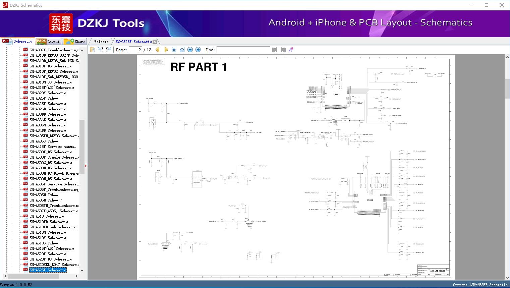Click the document view scroll up arrow
Screen dimensions: 510x288
507,57
